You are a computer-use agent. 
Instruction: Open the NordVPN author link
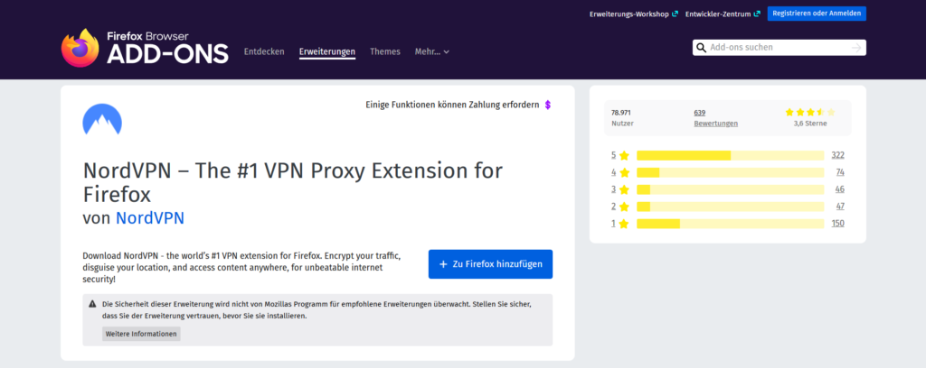(150, 218)
